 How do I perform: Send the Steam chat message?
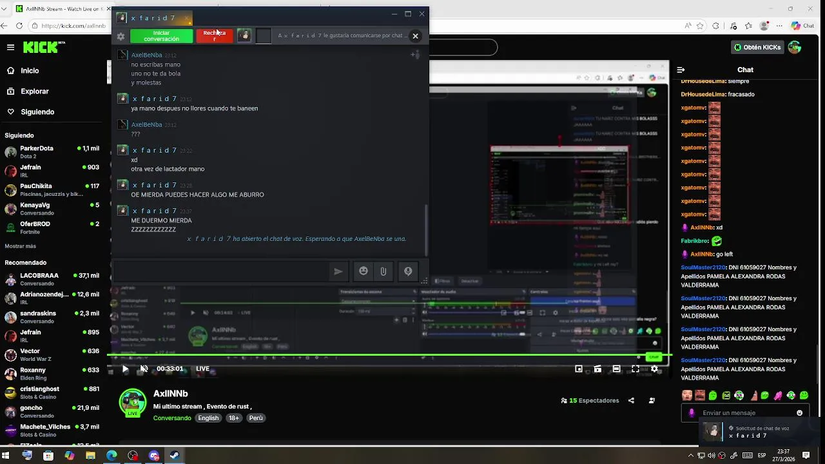pyautogui.click(x=338, y=271)
